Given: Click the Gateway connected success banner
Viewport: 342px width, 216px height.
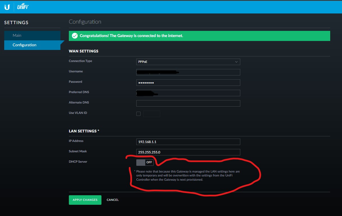Looking at the screenshot, I should click(x=199, y=36).
